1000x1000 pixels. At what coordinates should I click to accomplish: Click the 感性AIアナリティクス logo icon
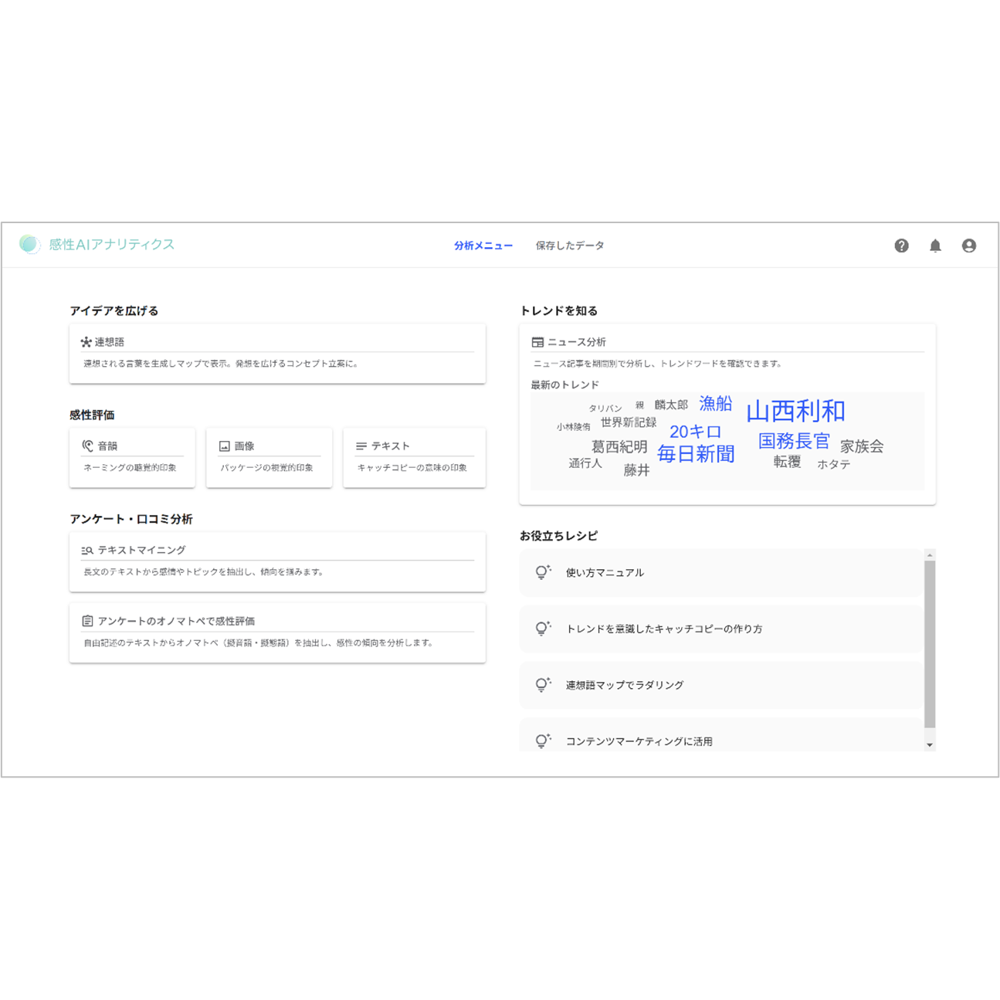point(29,244)
